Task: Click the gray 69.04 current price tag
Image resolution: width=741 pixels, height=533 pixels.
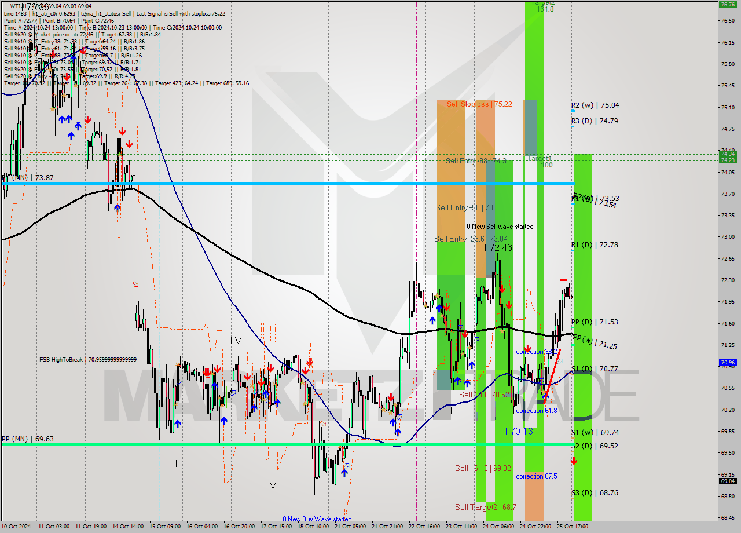Action: click(x=727, y=481)
